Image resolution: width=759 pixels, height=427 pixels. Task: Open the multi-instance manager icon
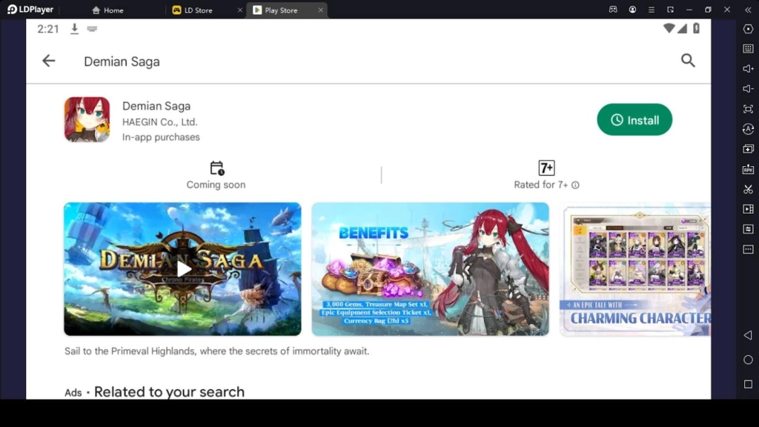pyautogui.click(x=671, y=10)
